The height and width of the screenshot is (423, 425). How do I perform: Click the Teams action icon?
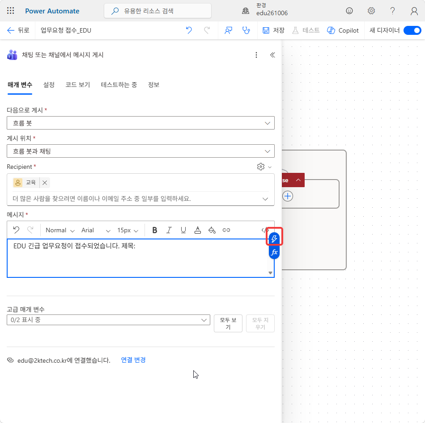pyautogui.click(x=12, y=55)
